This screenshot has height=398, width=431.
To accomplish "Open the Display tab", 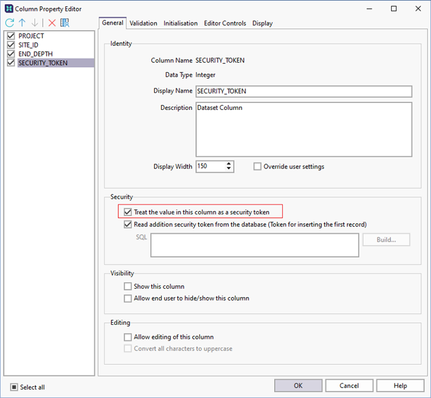I will [x=262, y=23].
